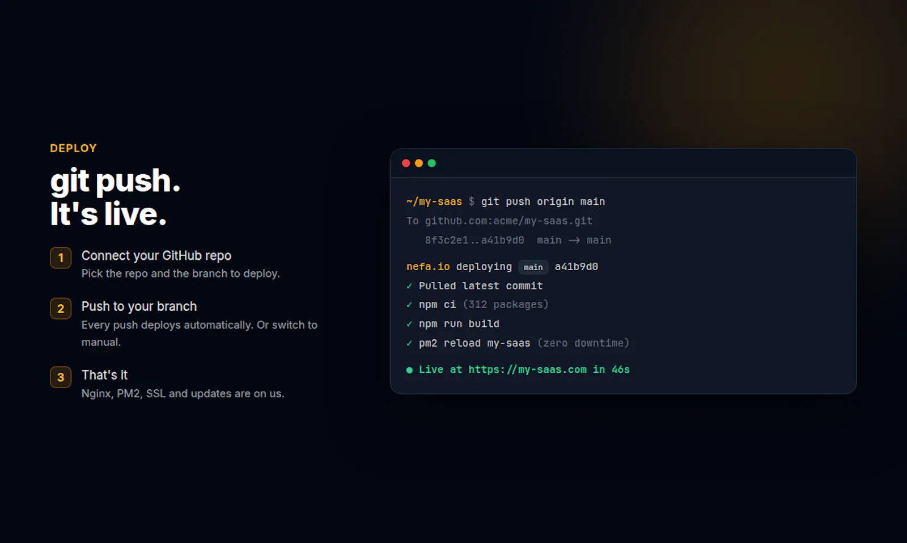Select the step 1 number badge
This screenshot has height=543, width=907.
[61, 258]
